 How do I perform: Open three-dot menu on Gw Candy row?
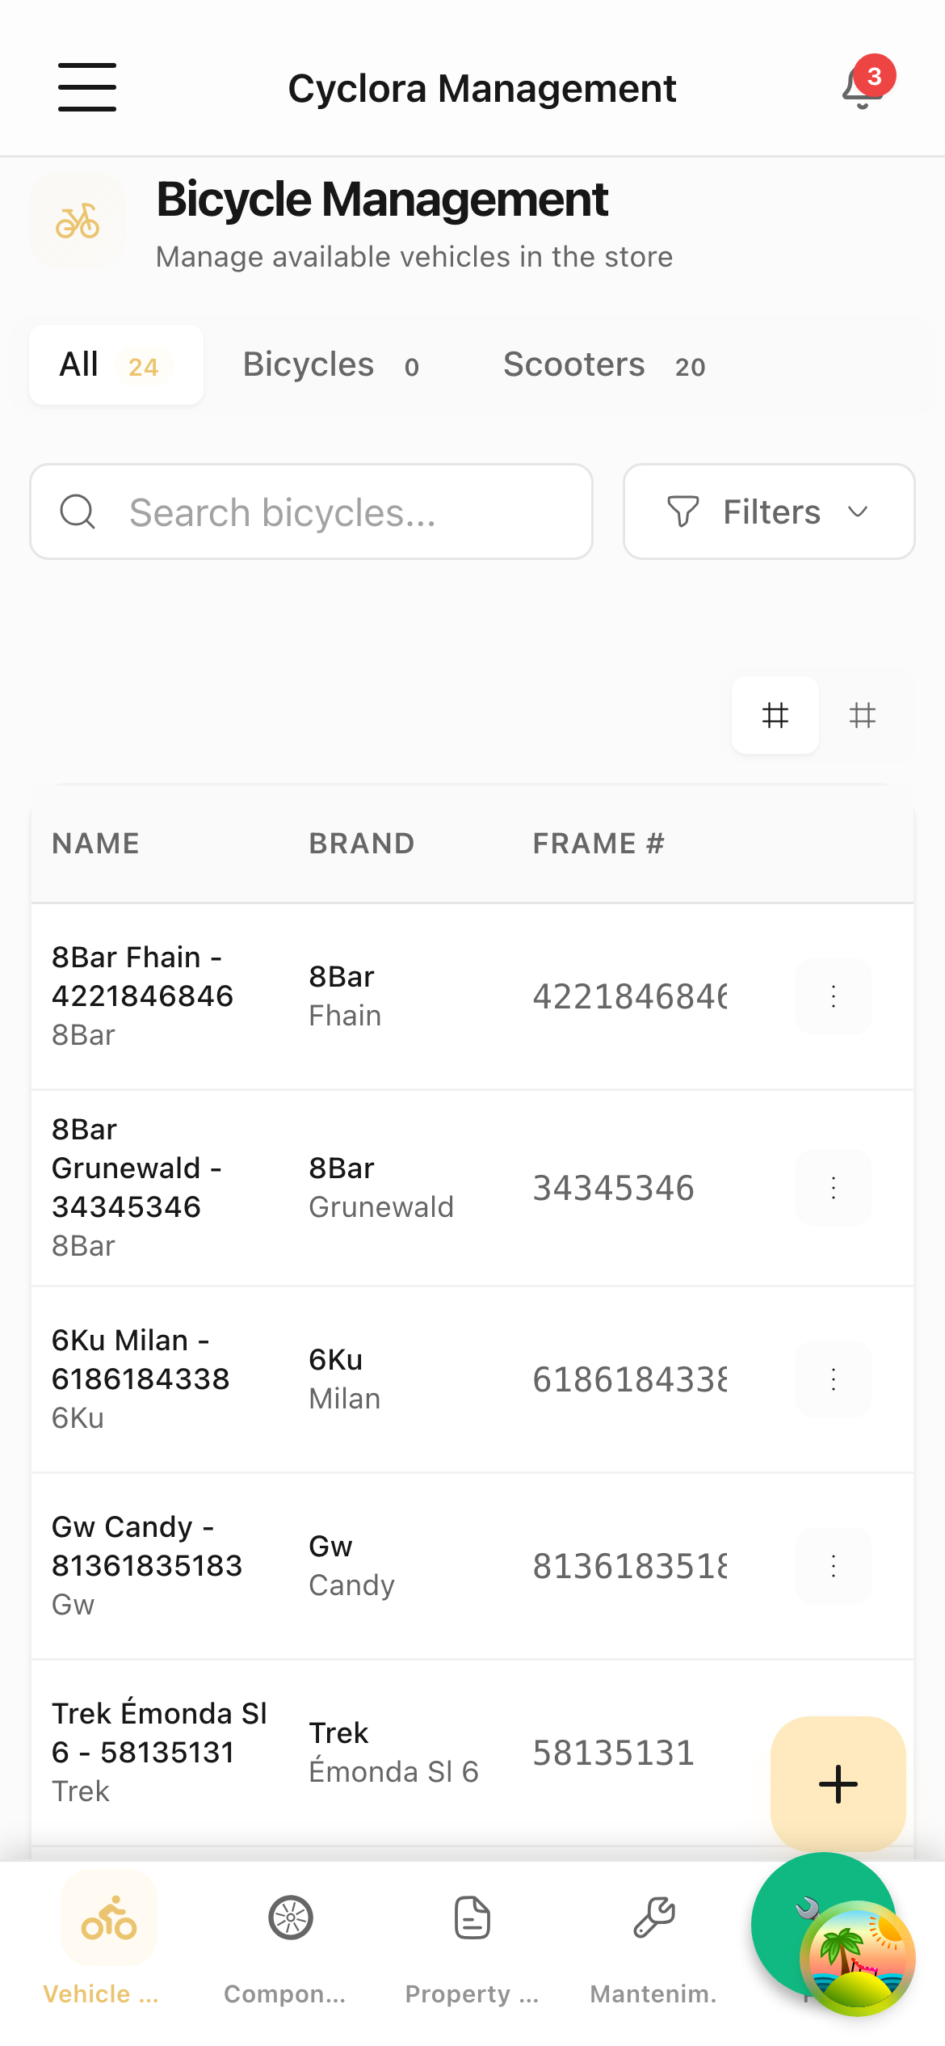click(x=833, y=1566)
